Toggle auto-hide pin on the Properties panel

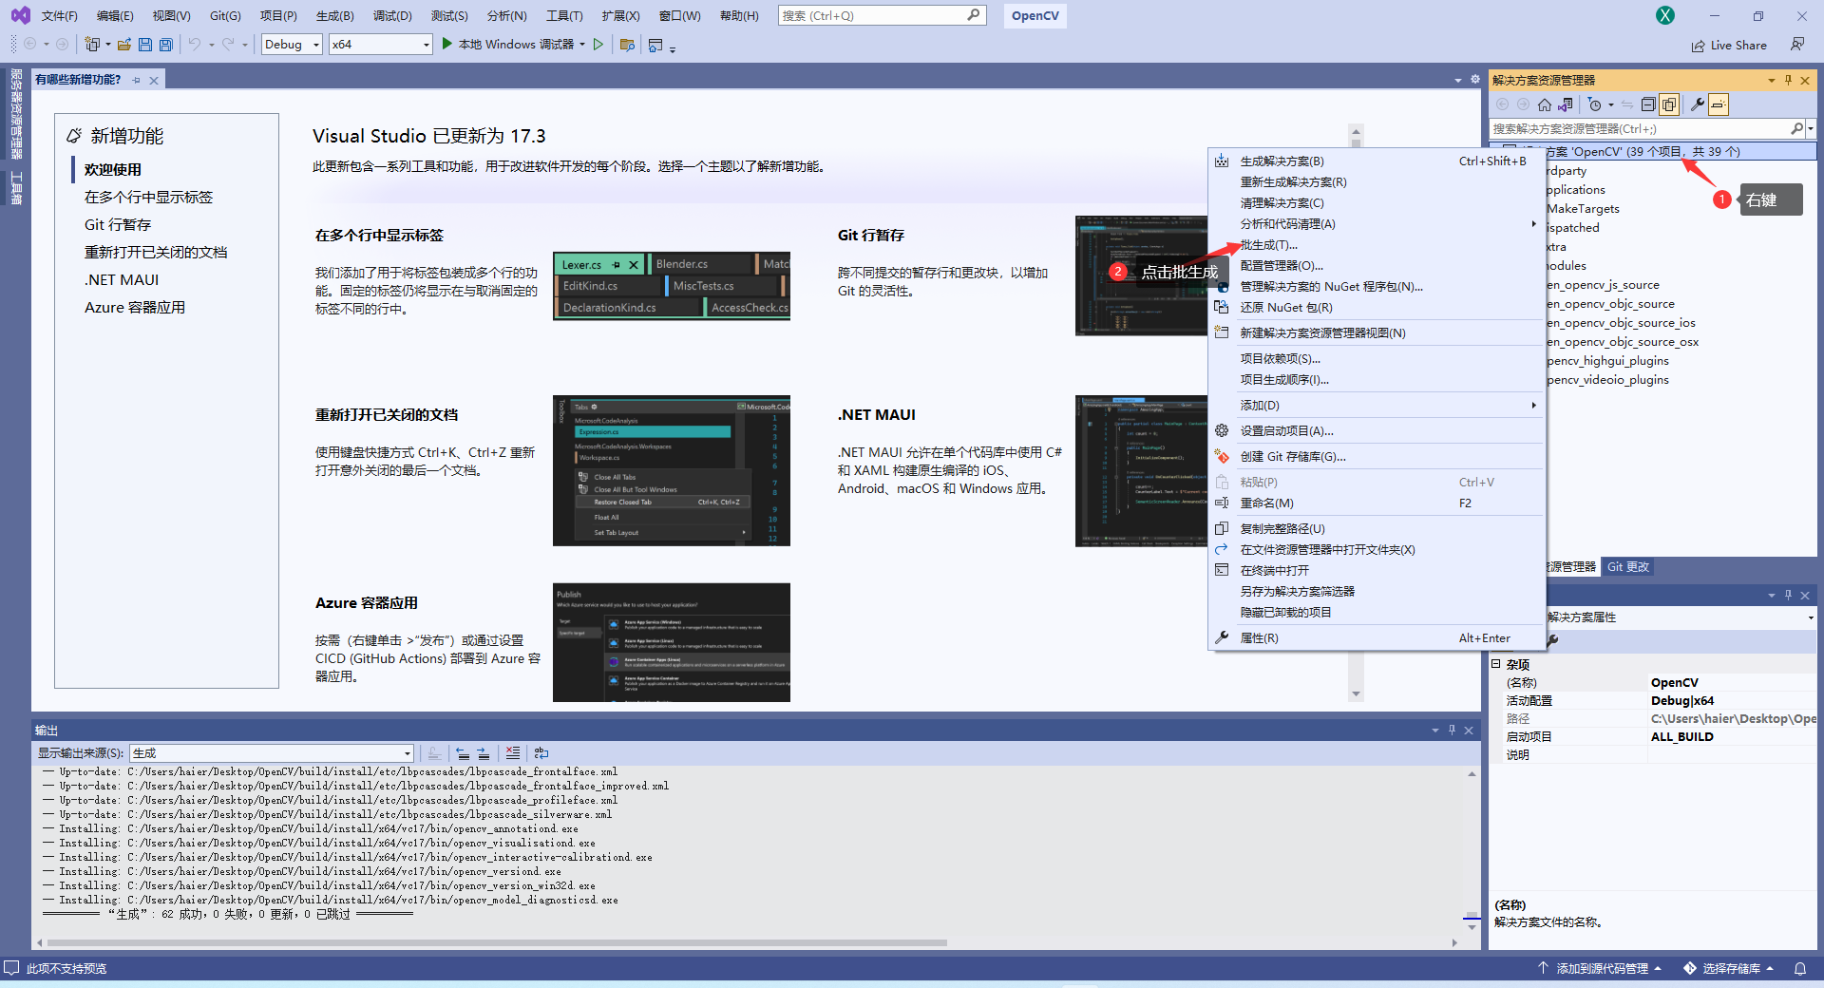pos(1788,595)
